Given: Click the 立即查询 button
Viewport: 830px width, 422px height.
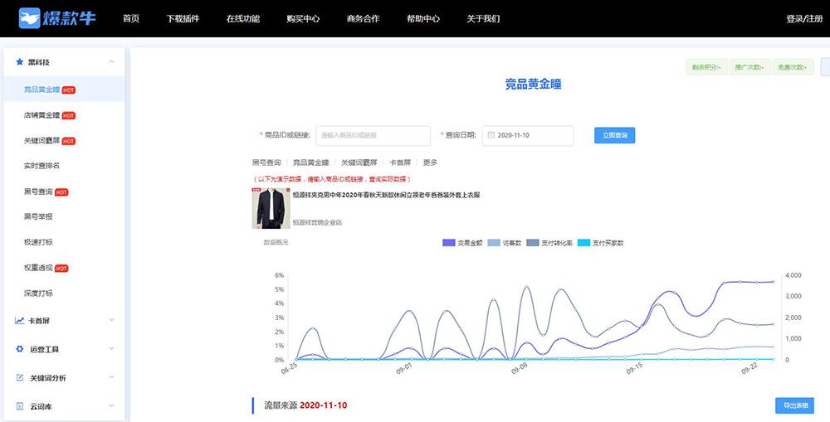Looking at the screenshot, I should (x=614, y=135).
